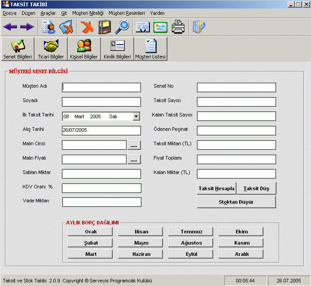The image size is (311, 286).
Task: Open the Müşteri Listesi tab
Action: pyautogui.click(x=150, y=49)
